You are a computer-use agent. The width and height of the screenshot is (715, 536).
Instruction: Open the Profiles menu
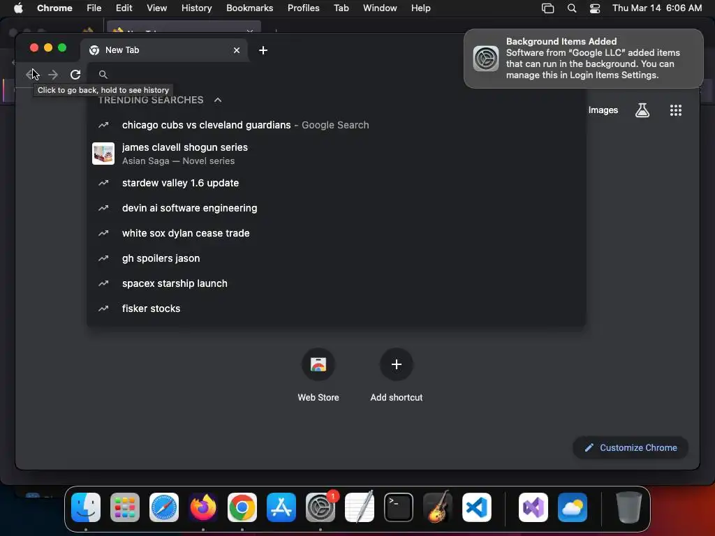point(303,8)
